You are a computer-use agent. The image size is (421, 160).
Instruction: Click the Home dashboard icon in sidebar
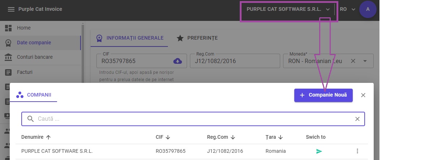(x=8, y=28)
